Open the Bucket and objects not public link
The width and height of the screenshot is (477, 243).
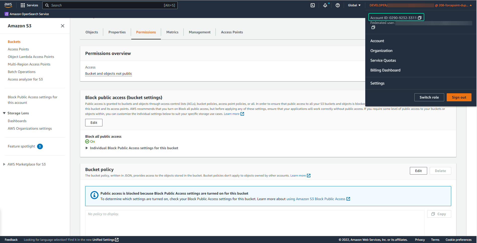(108, 73)
